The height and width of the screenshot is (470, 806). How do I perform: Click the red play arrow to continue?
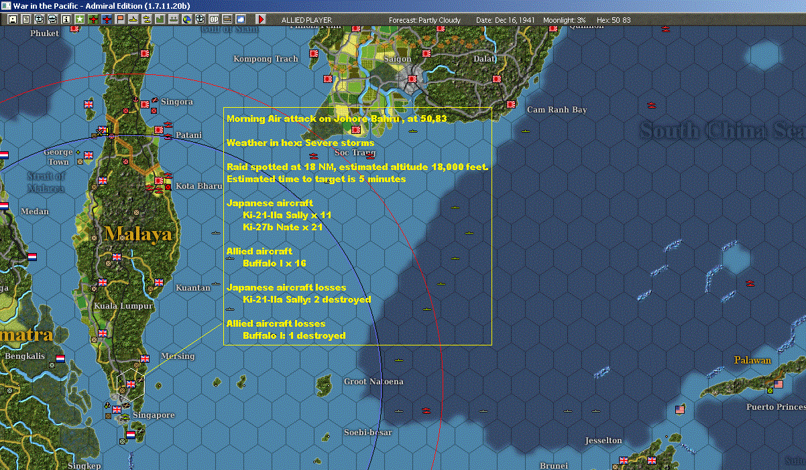[x=261, y=19]
